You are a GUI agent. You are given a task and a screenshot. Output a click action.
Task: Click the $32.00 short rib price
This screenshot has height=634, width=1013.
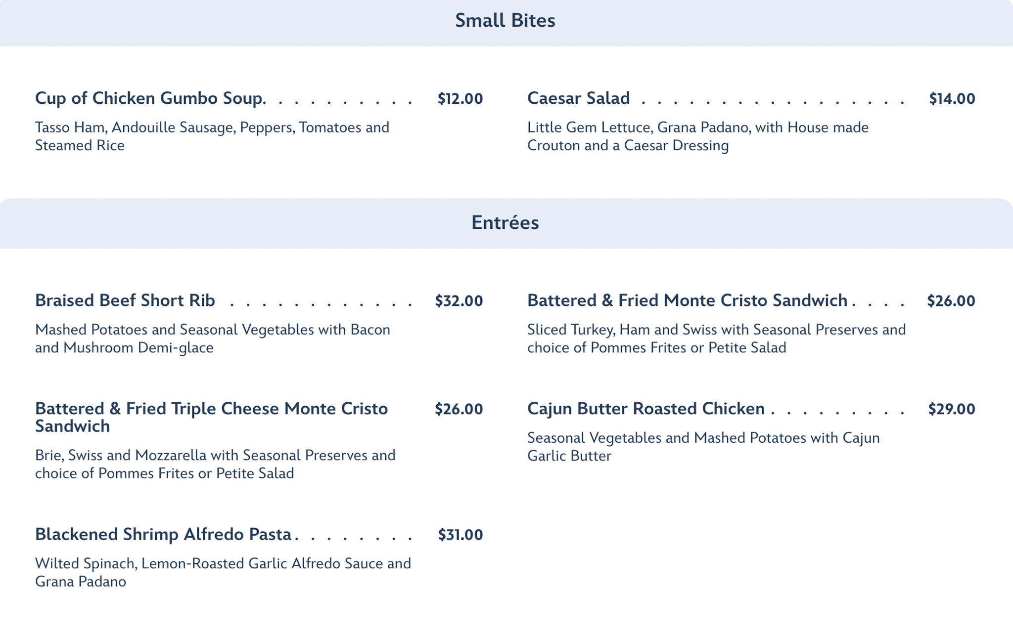click(x=459, y=301)
